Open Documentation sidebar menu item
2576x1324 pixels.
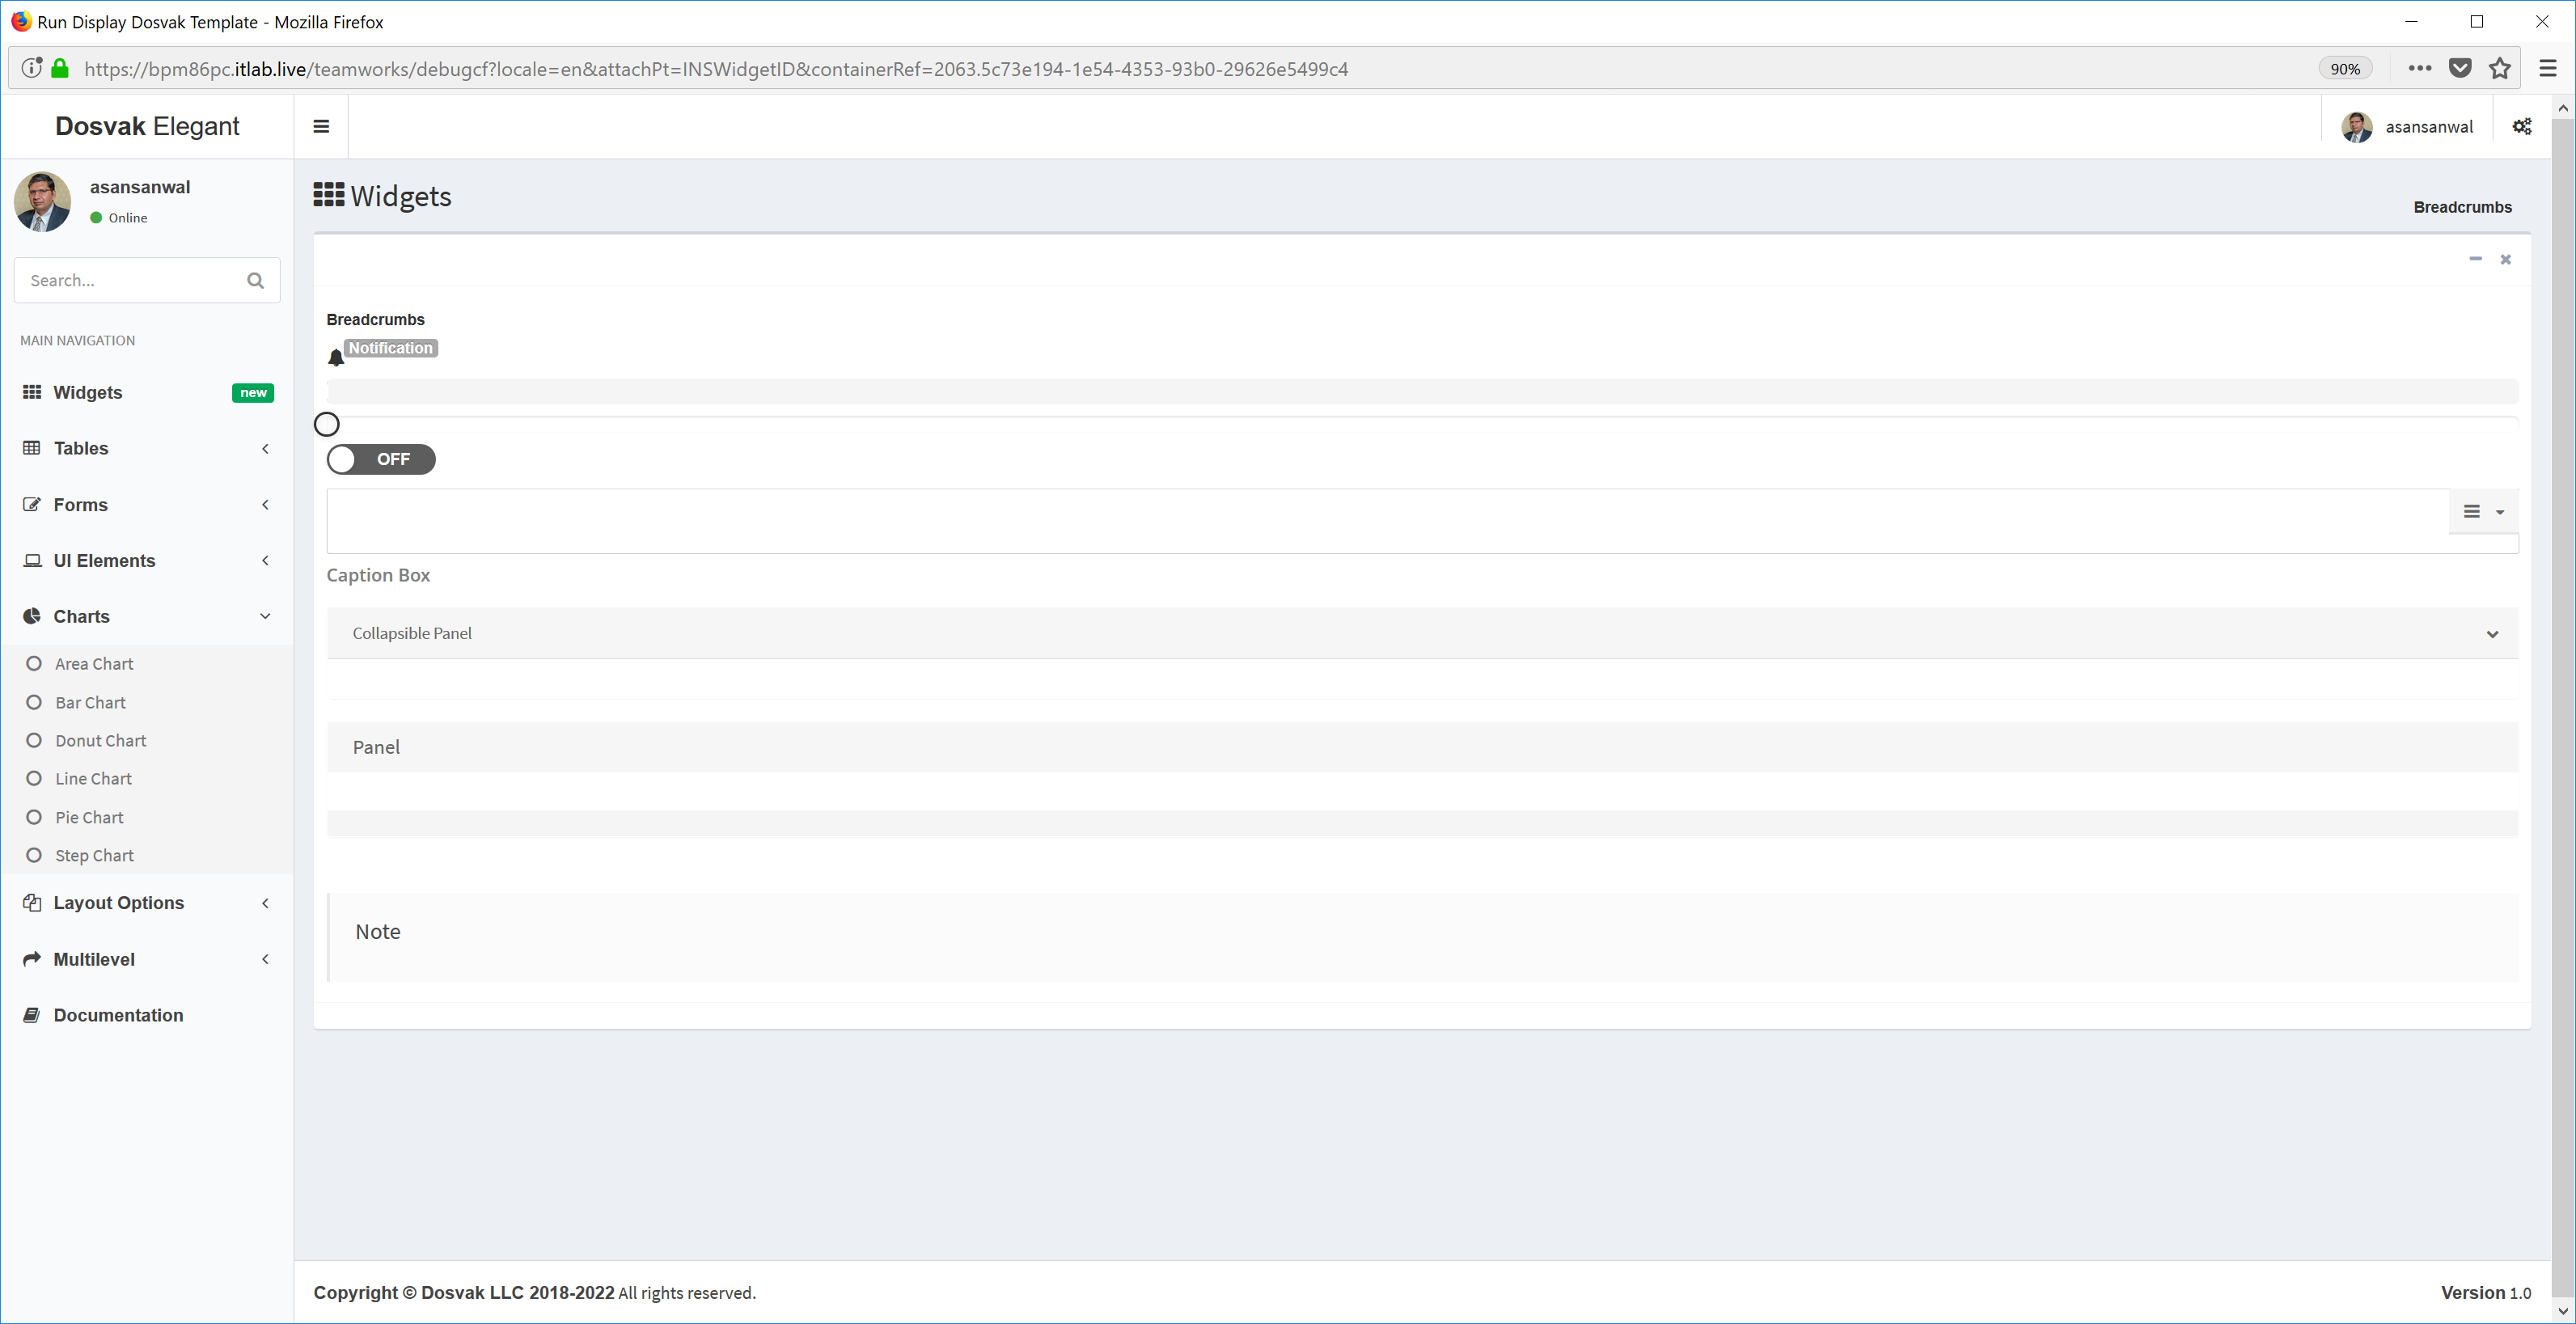coord(147,1014)
